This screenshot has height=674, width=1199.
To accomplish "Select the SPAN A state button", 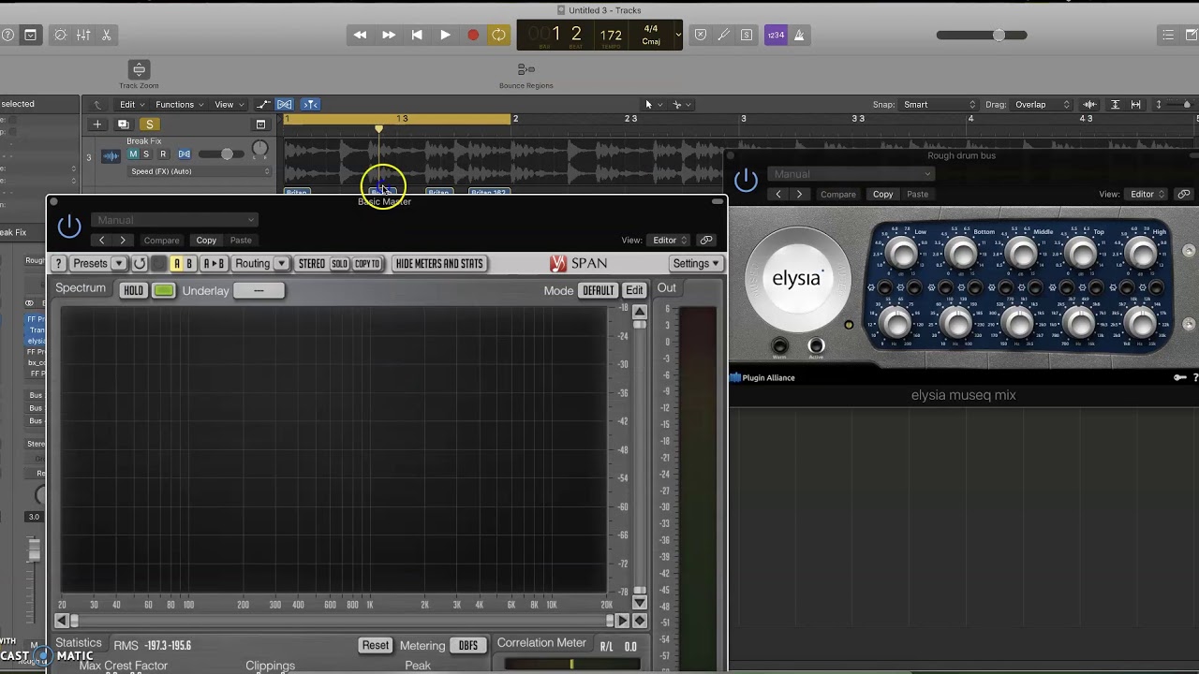I will click(x=176, y=264).
